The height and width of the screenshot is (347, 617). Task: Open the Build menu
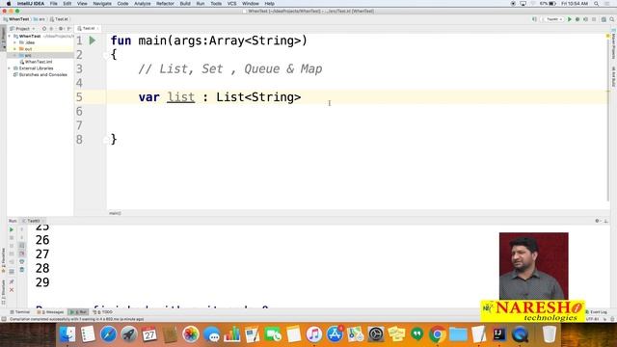(185, 4)
